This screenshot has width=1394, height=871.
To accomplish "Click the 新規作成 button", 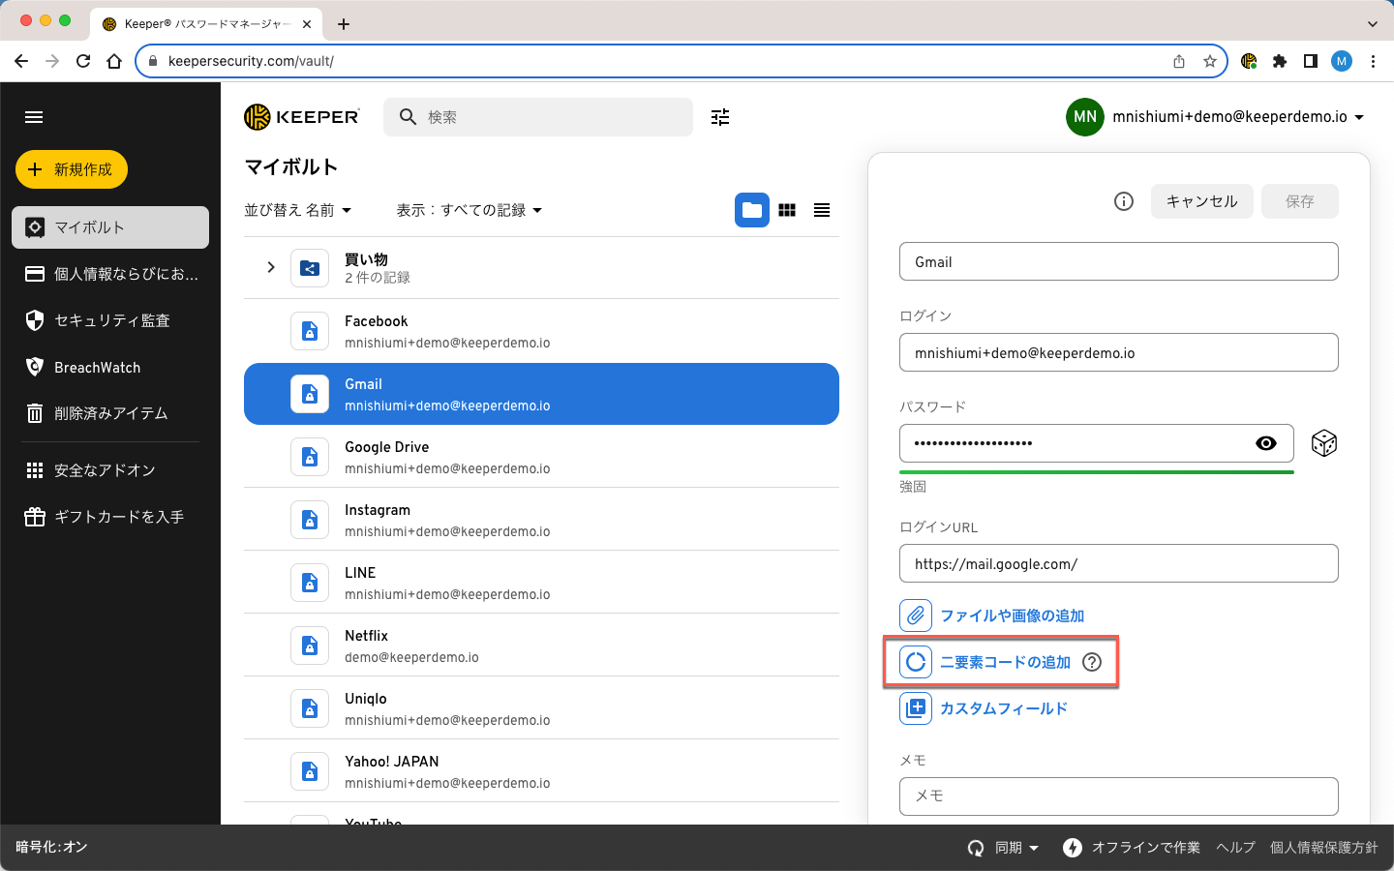I will [72, 169].
